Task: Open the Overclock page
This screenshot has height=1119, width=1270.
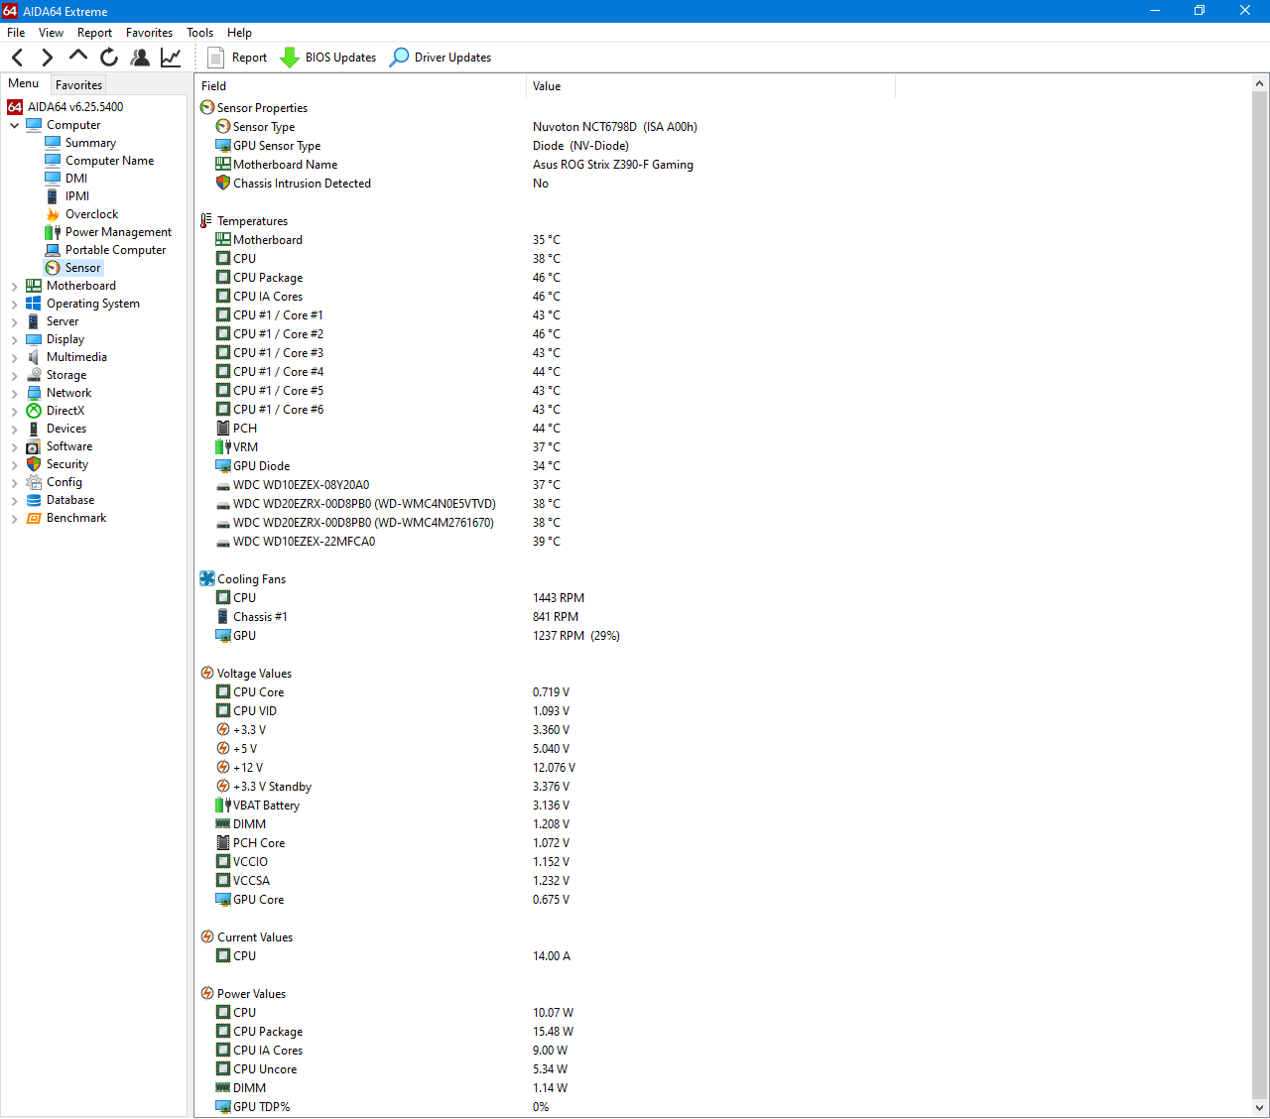Action: 91,214
